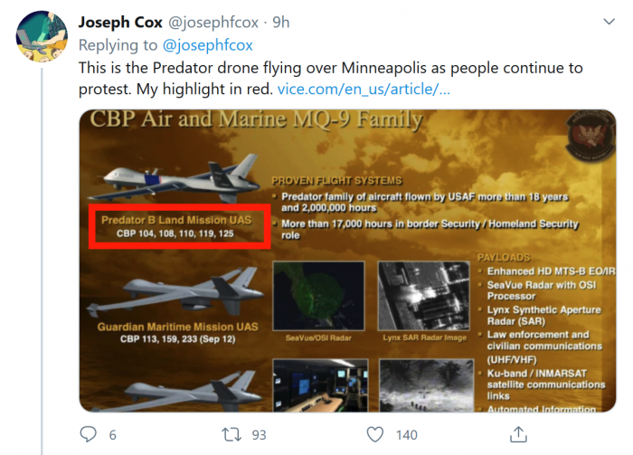Click the red highlighted Predator B box
This screenshot has width=633, height=455.
tap(178, 226)
